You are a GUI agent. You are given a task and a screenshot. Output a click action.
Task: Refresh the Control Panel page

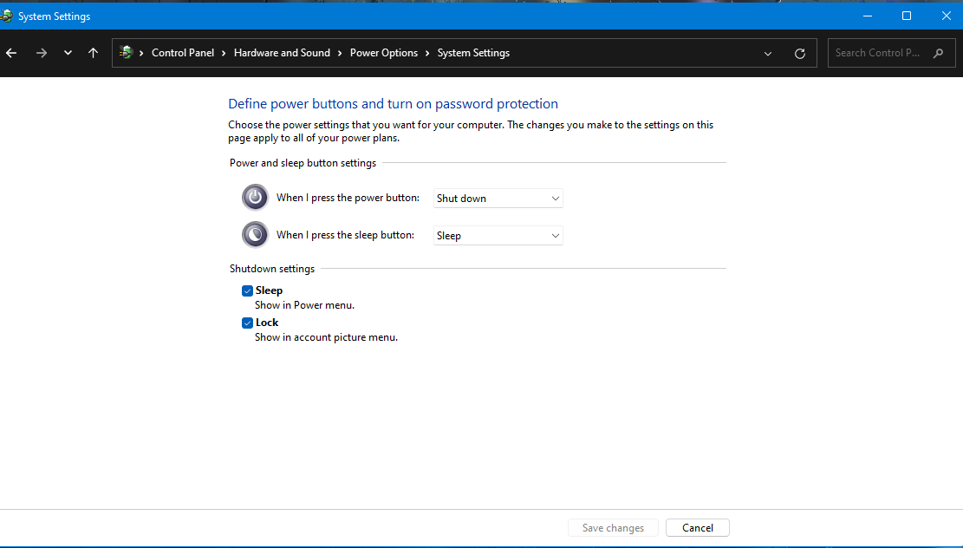(x=800, y=54)
